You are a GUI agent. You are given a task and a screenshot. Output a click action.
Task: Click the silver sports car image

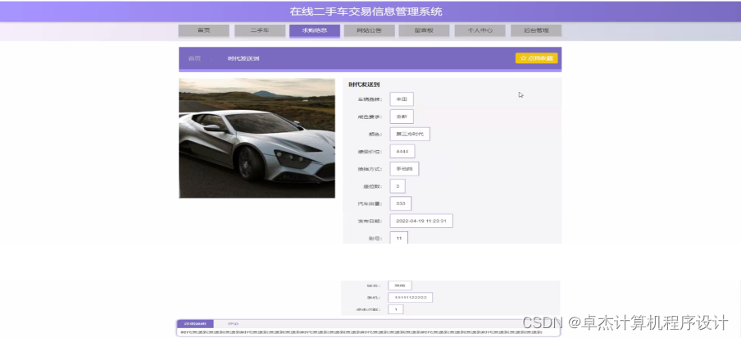[x=257, y=138]
